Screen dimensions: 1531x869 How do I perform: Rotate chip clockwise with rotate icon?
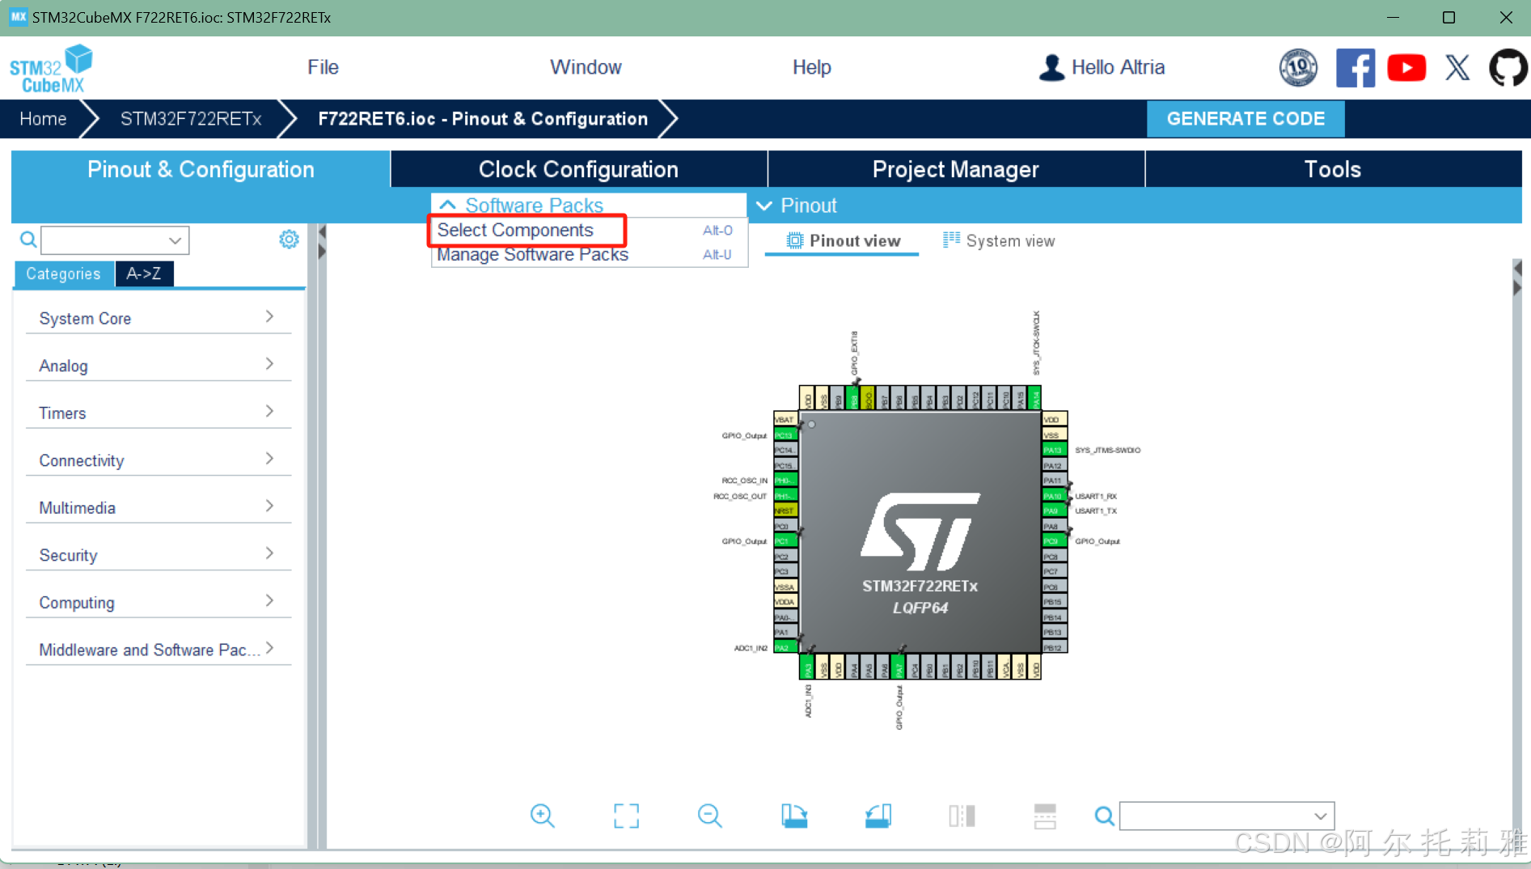tap(794, 816)
